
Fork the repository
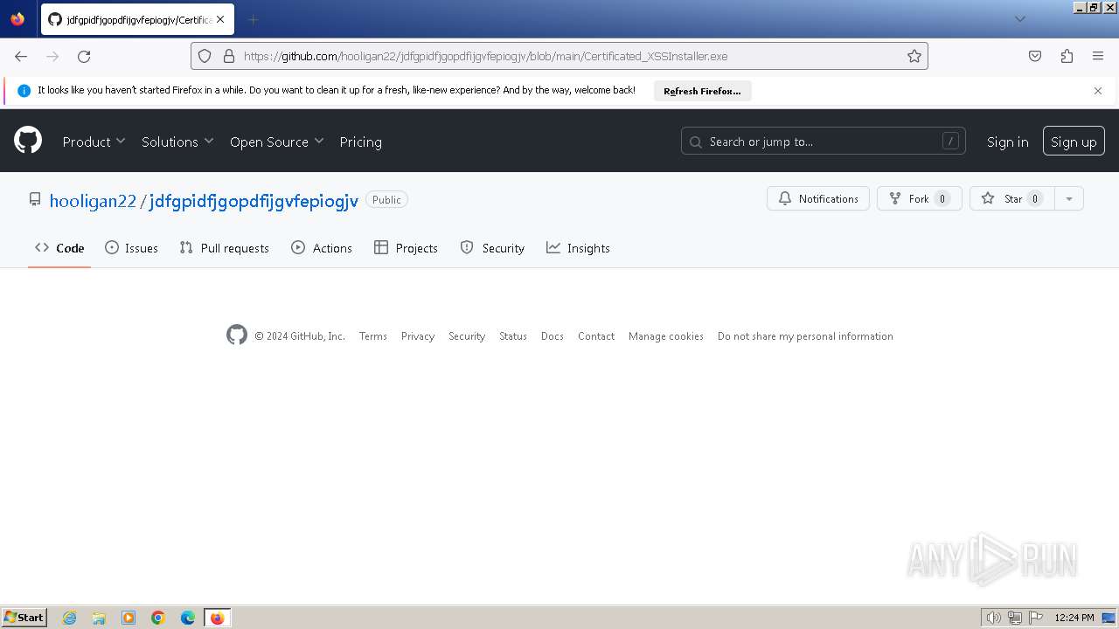click(x=919, y=198)
